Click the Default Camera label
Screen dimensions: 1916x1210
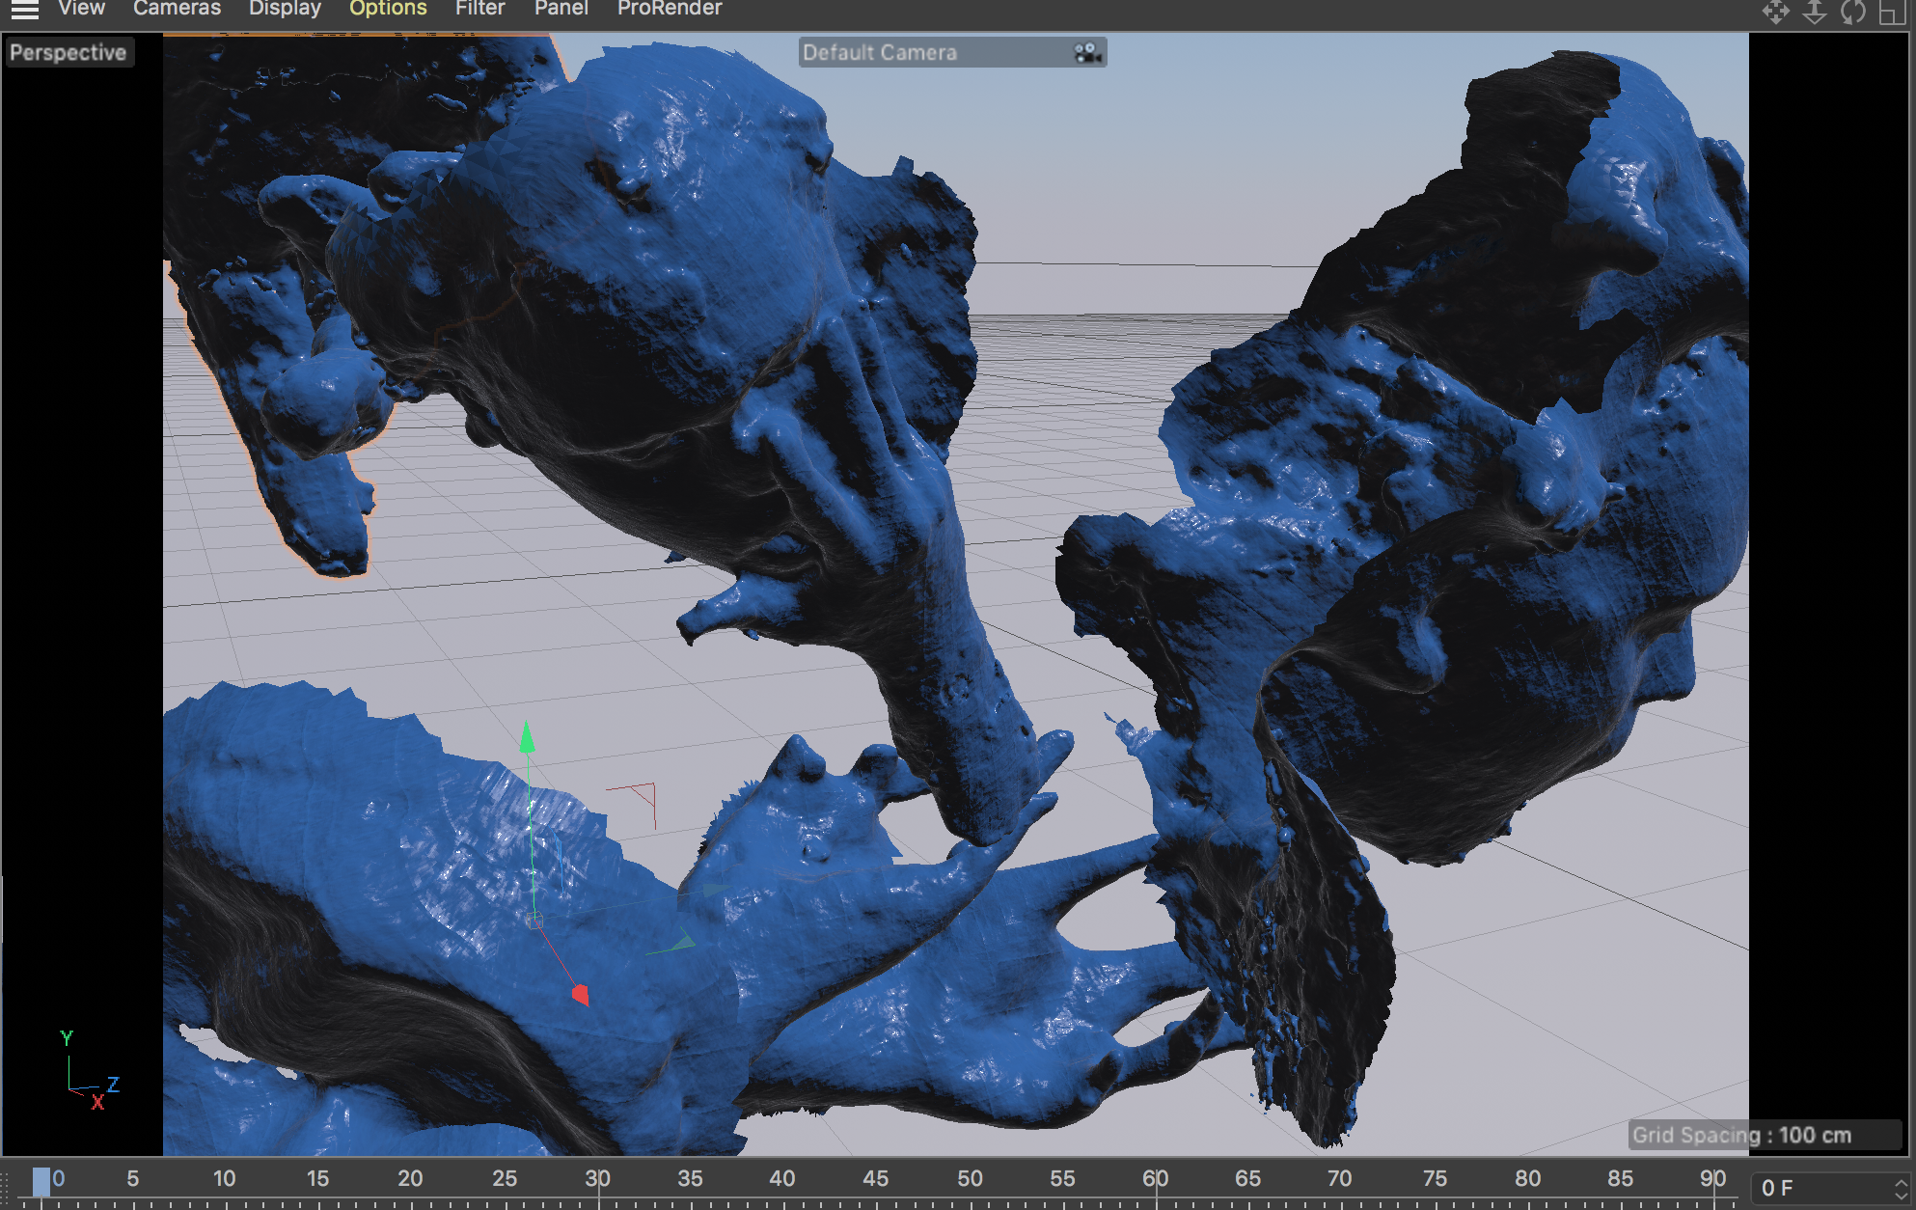(879, 53)
